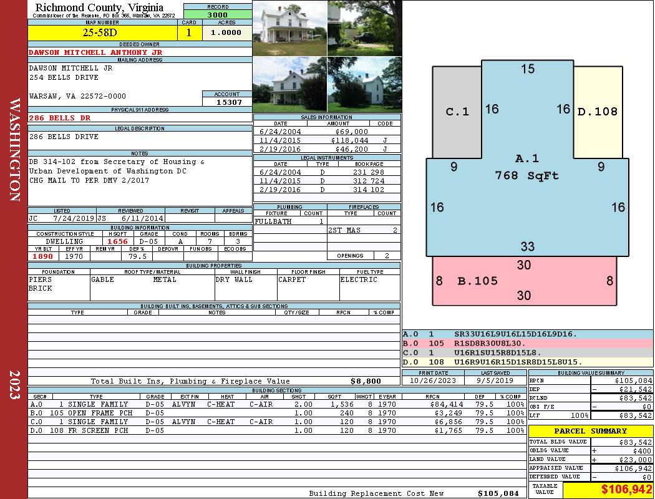Select sketch legend row A.0 SR33U16L9U16L15D16L9D16
This screenshot has height=499, width=655.
coord(528,334)
